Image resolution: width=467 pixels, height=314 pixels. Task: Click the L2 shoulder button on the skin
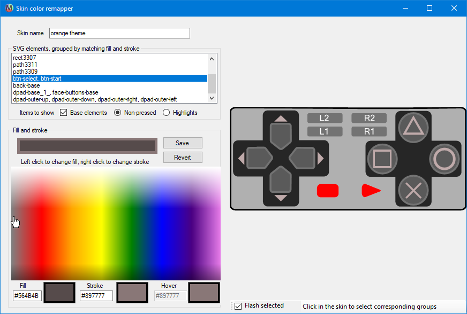point(325,118)
